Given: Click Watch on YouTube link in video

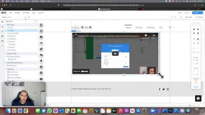Looking at the screenshot, I should tap(81, 71).
